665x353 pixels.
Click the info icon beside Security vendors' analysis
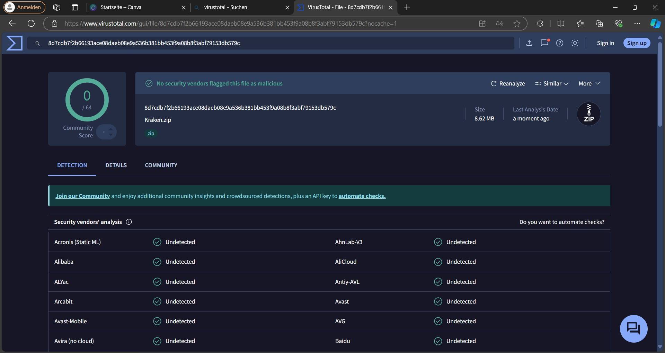pos(129,222)
